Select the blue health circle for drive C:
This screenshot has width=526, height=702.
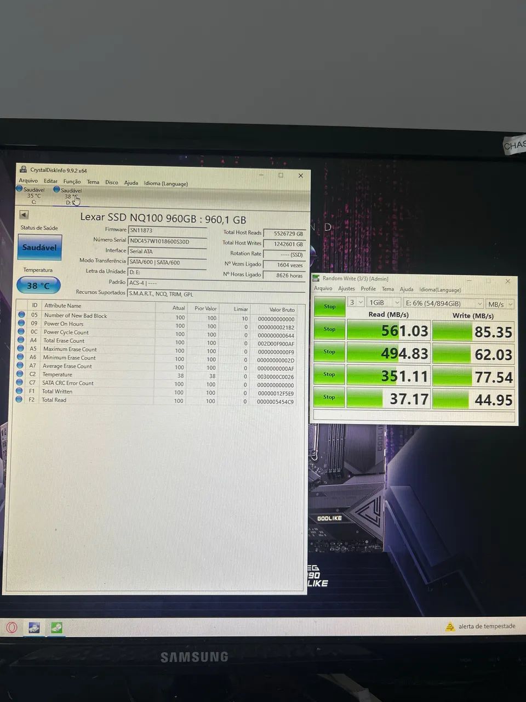click(x=20, y=189)
